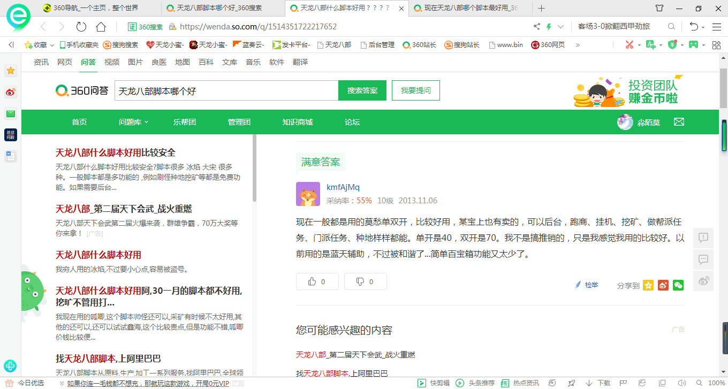Click the address bar URL field
This screenshot has height=389, width=728.
tap(348, 27)
